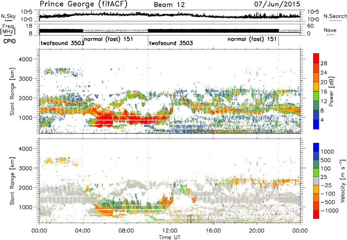The height and width of the screenshot is (240, 347).
Task: Click the '1000' tick on the velocity scale
Action: pos(327,152)
